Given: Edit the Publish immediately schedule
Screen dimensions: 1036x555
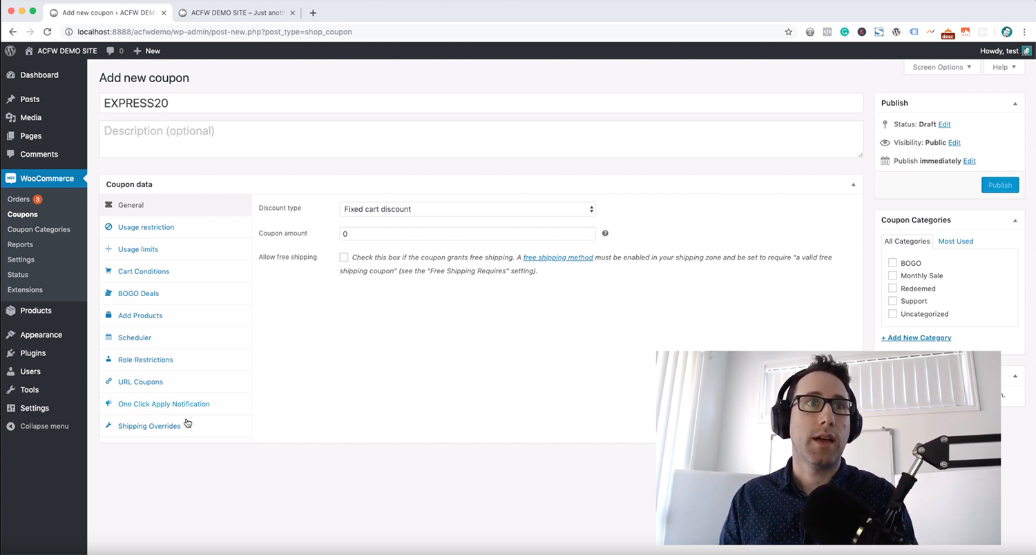Looking at the screenshot, I should click(x=970, y=161).
